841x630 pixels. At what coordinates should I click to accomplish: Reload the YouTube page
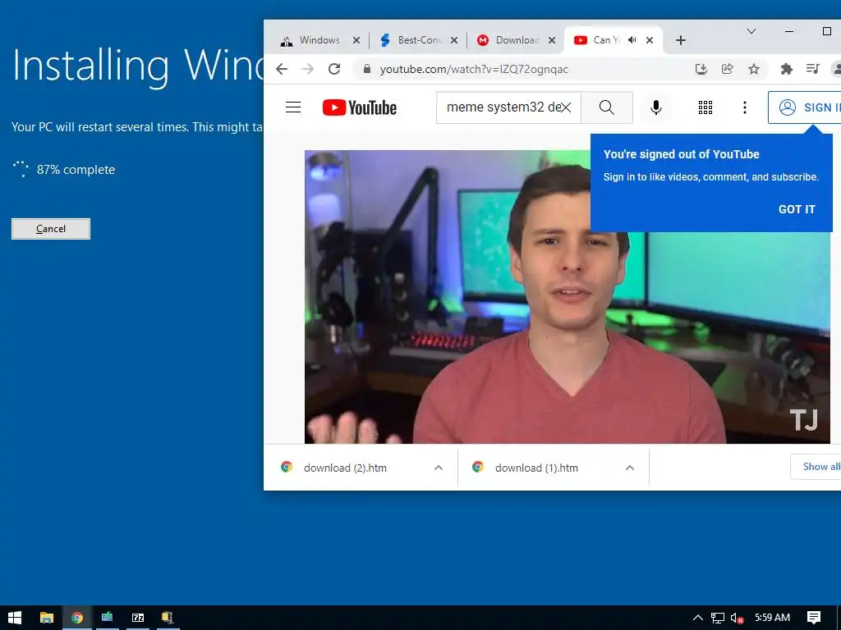coord(334,69)
